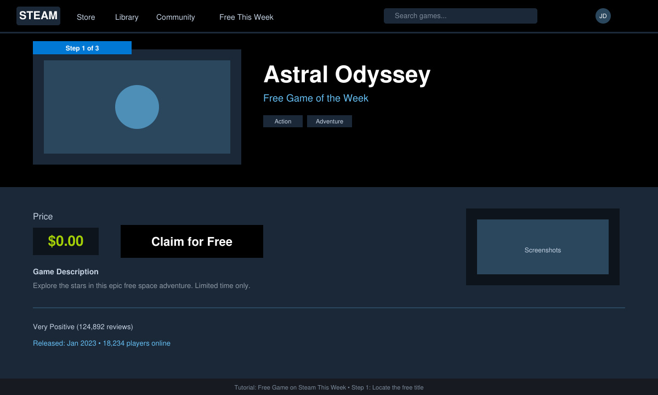Open the Screenshots thumbnail
This screenshot has height=395, width=658.
(543, 247)
